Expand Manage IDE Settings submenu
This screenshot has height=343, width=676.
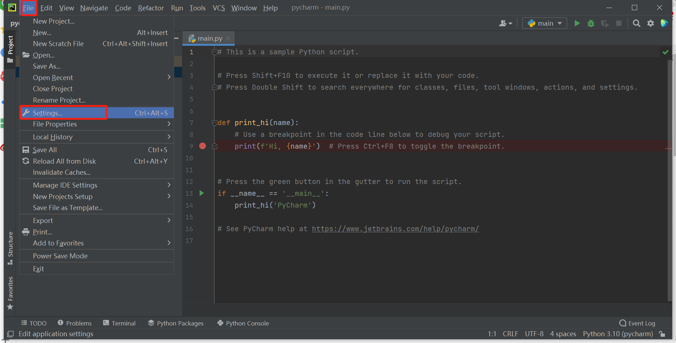[97, 185]
